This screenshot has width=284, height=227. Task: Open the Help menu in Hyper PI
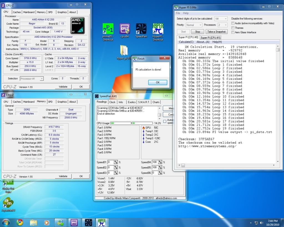(186, 13)
